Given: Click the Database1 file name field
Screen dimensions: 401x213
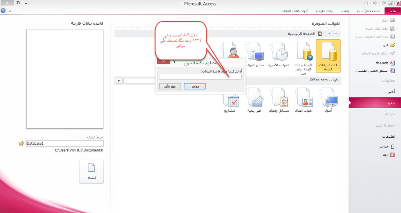Looking at the screenshot, I should pyautogui.click(x=65, y=144).
